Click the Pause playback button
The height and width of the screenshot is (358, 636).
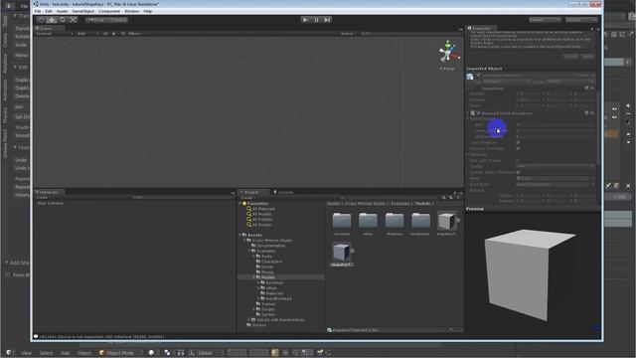316,20
